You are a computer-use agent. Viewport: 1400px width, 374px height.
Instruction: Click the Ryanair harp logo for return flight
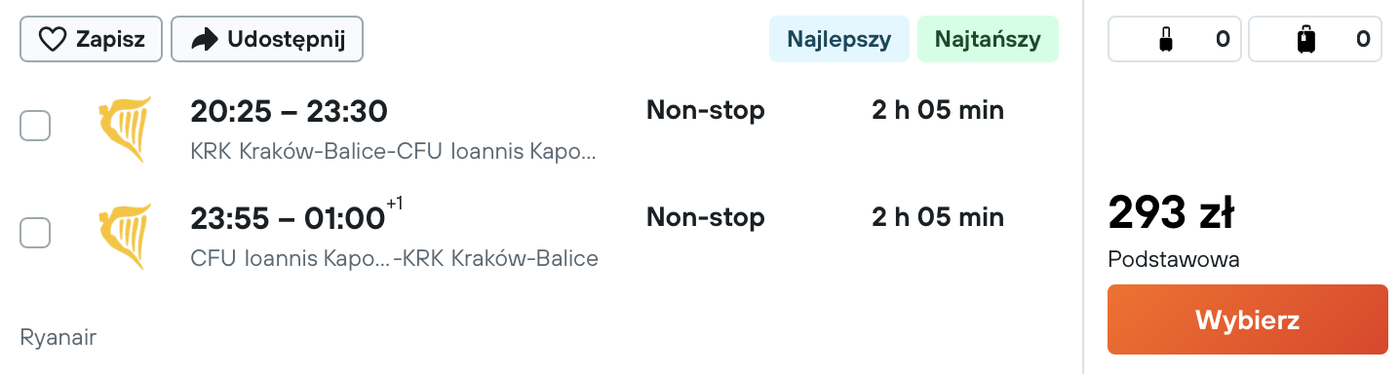click(125, 237)
